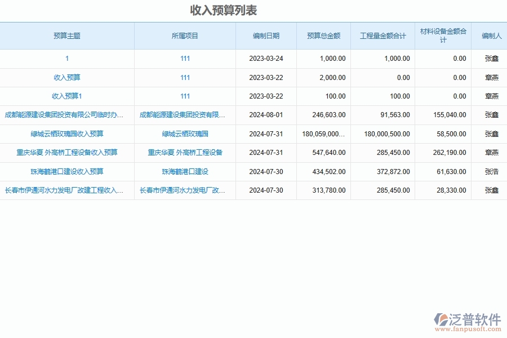Select the 珠海鹤港口建设 project link
507x338 pixels.
click(x=184, y=171)
